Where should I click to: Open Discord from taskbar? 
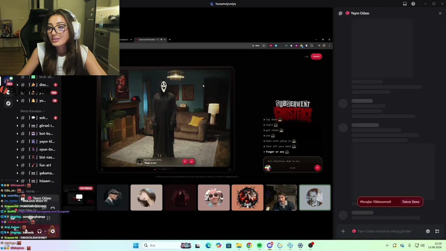(x=270, y=245)
